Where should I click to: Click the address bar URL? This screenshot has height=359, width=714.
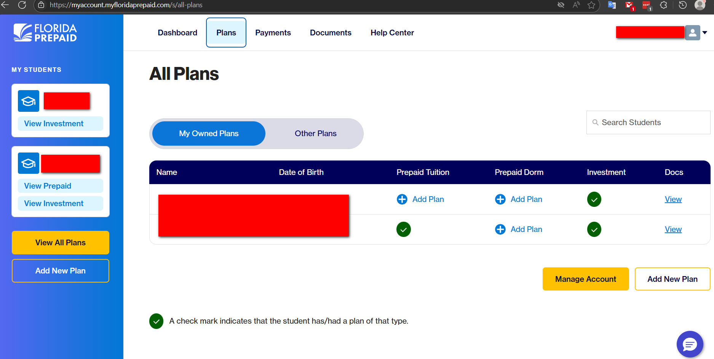(x=126, y=5)
